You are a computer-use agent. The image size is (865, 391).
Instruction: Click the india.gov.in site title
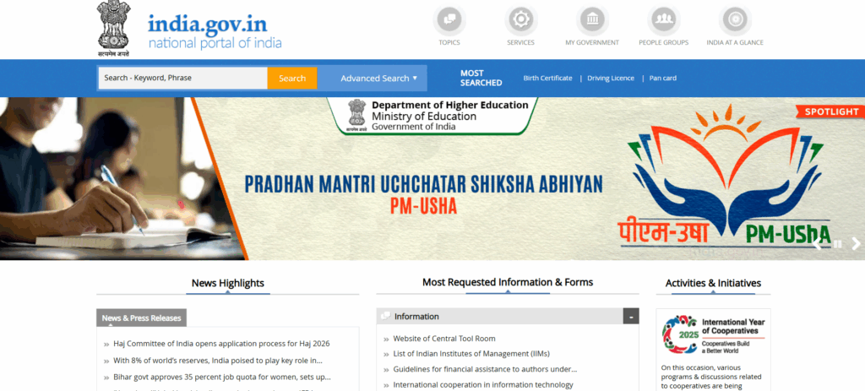208,24
